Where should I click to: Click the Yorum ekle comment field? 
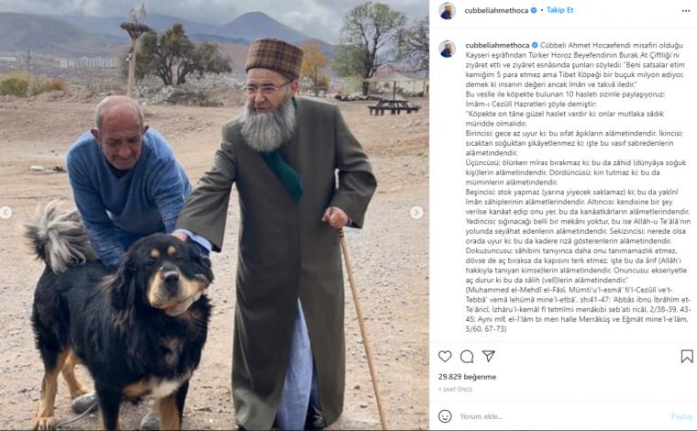tap(562, 416)
